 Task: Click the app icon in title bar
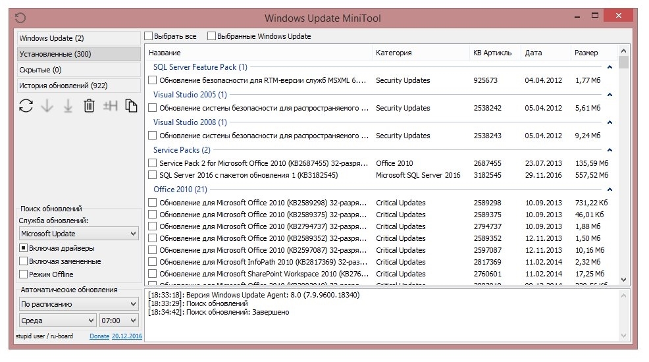20,18
